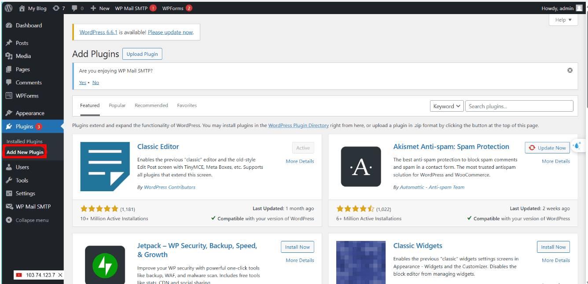The height and width of the screenshot is (284, 588).
Task: Dismiss the WP Mail SMTP notice
Action: (x=570, y=70)
